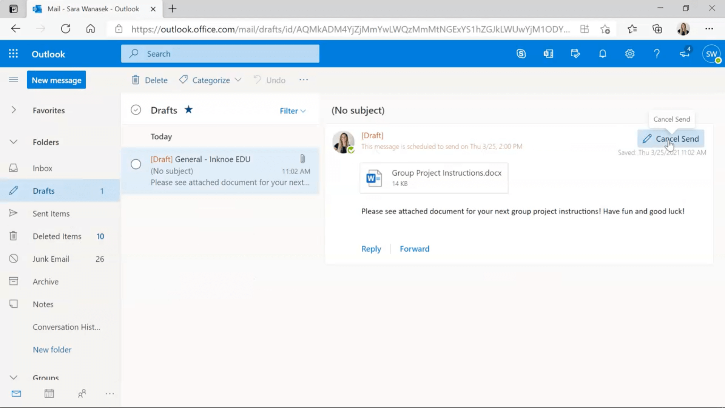725x408 pixels.
Task: Click Reply to this draft email
Action: [x=372, y=249]
